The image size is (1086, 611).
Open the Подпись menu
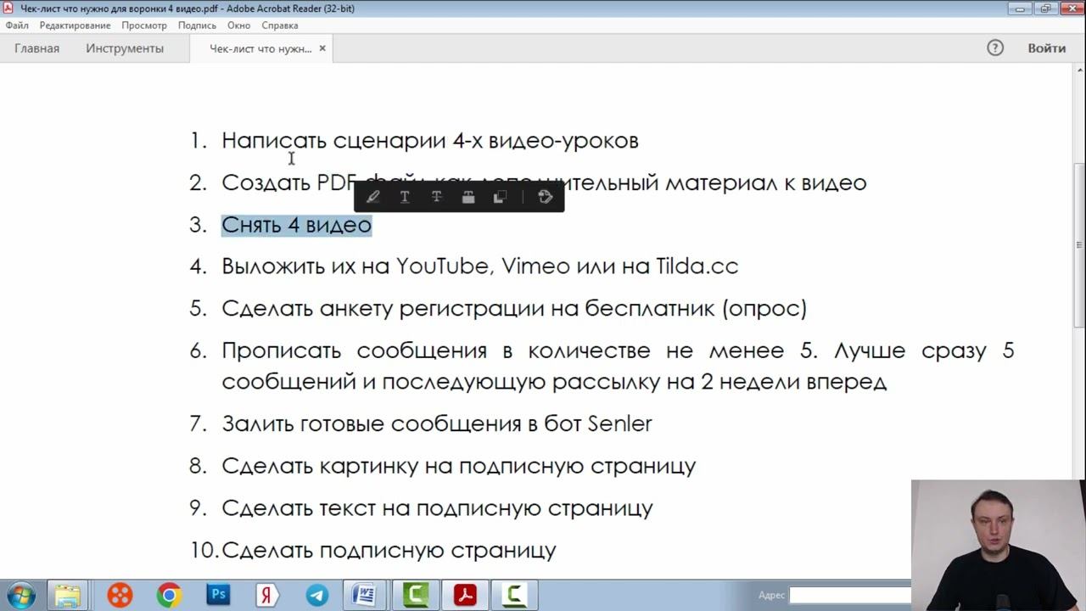coord(197,25)
